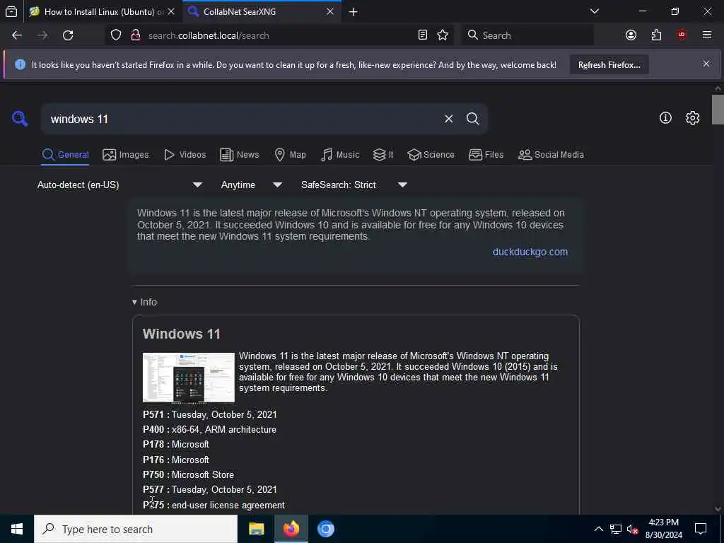Select the Social Media search category

(551, 155)
